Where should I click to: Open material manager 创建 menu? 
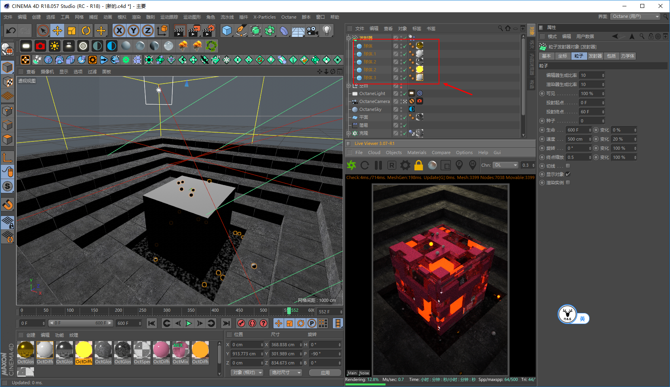pyautogui.click(x=31, y=335)
